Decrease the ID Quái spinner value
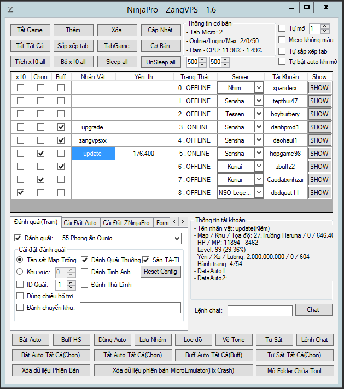The height and width of the screenshot is (389, 344). (71, 287)
